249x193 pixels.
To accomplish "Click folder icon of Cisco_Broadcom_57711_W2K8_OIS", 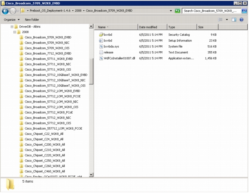I will pos(21,70).
